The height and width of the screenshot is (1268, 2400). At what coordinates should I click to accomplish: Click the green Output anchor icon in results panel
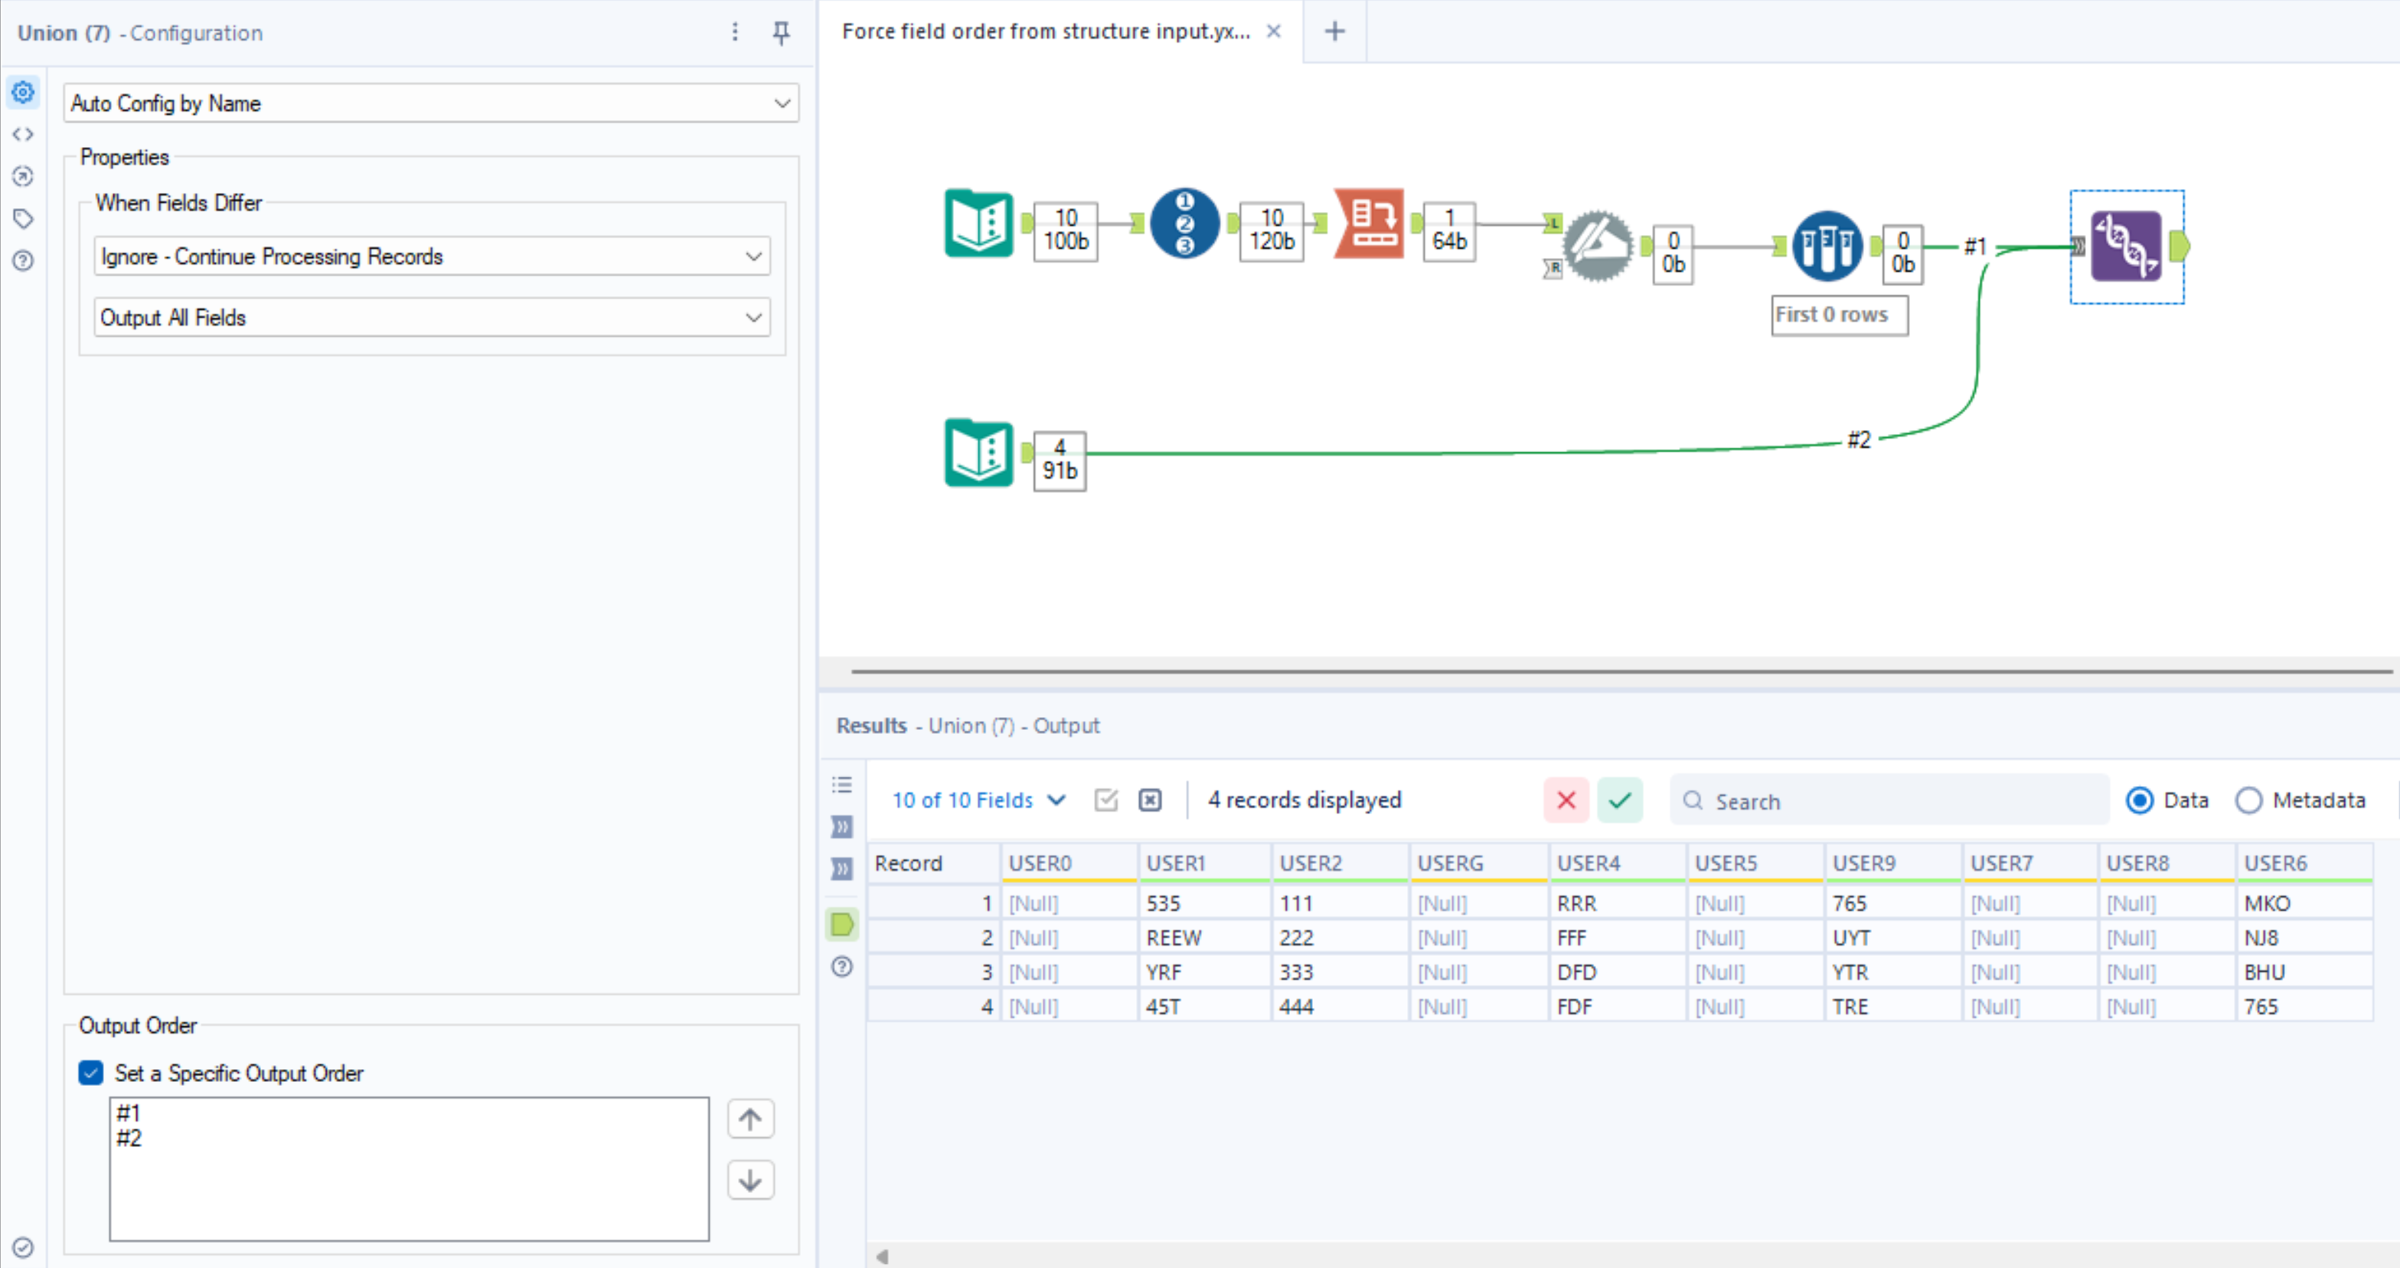click(841, 924)
